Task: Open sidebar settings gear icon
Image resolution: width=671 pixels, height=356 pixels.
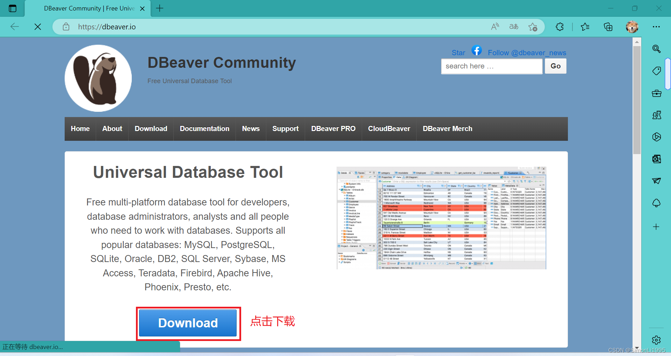Action: [656, 340]
